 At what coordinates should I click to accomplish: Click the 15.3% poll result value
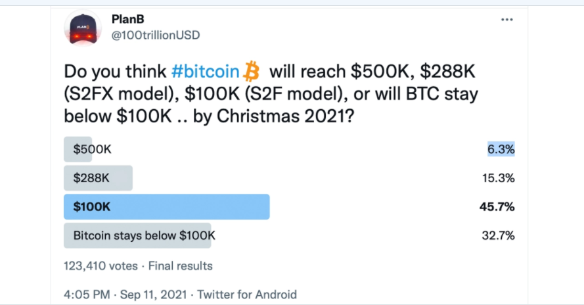[x=499, y=178]
